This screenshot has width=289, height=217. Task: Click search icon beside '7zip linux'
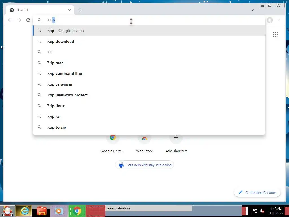40,106
